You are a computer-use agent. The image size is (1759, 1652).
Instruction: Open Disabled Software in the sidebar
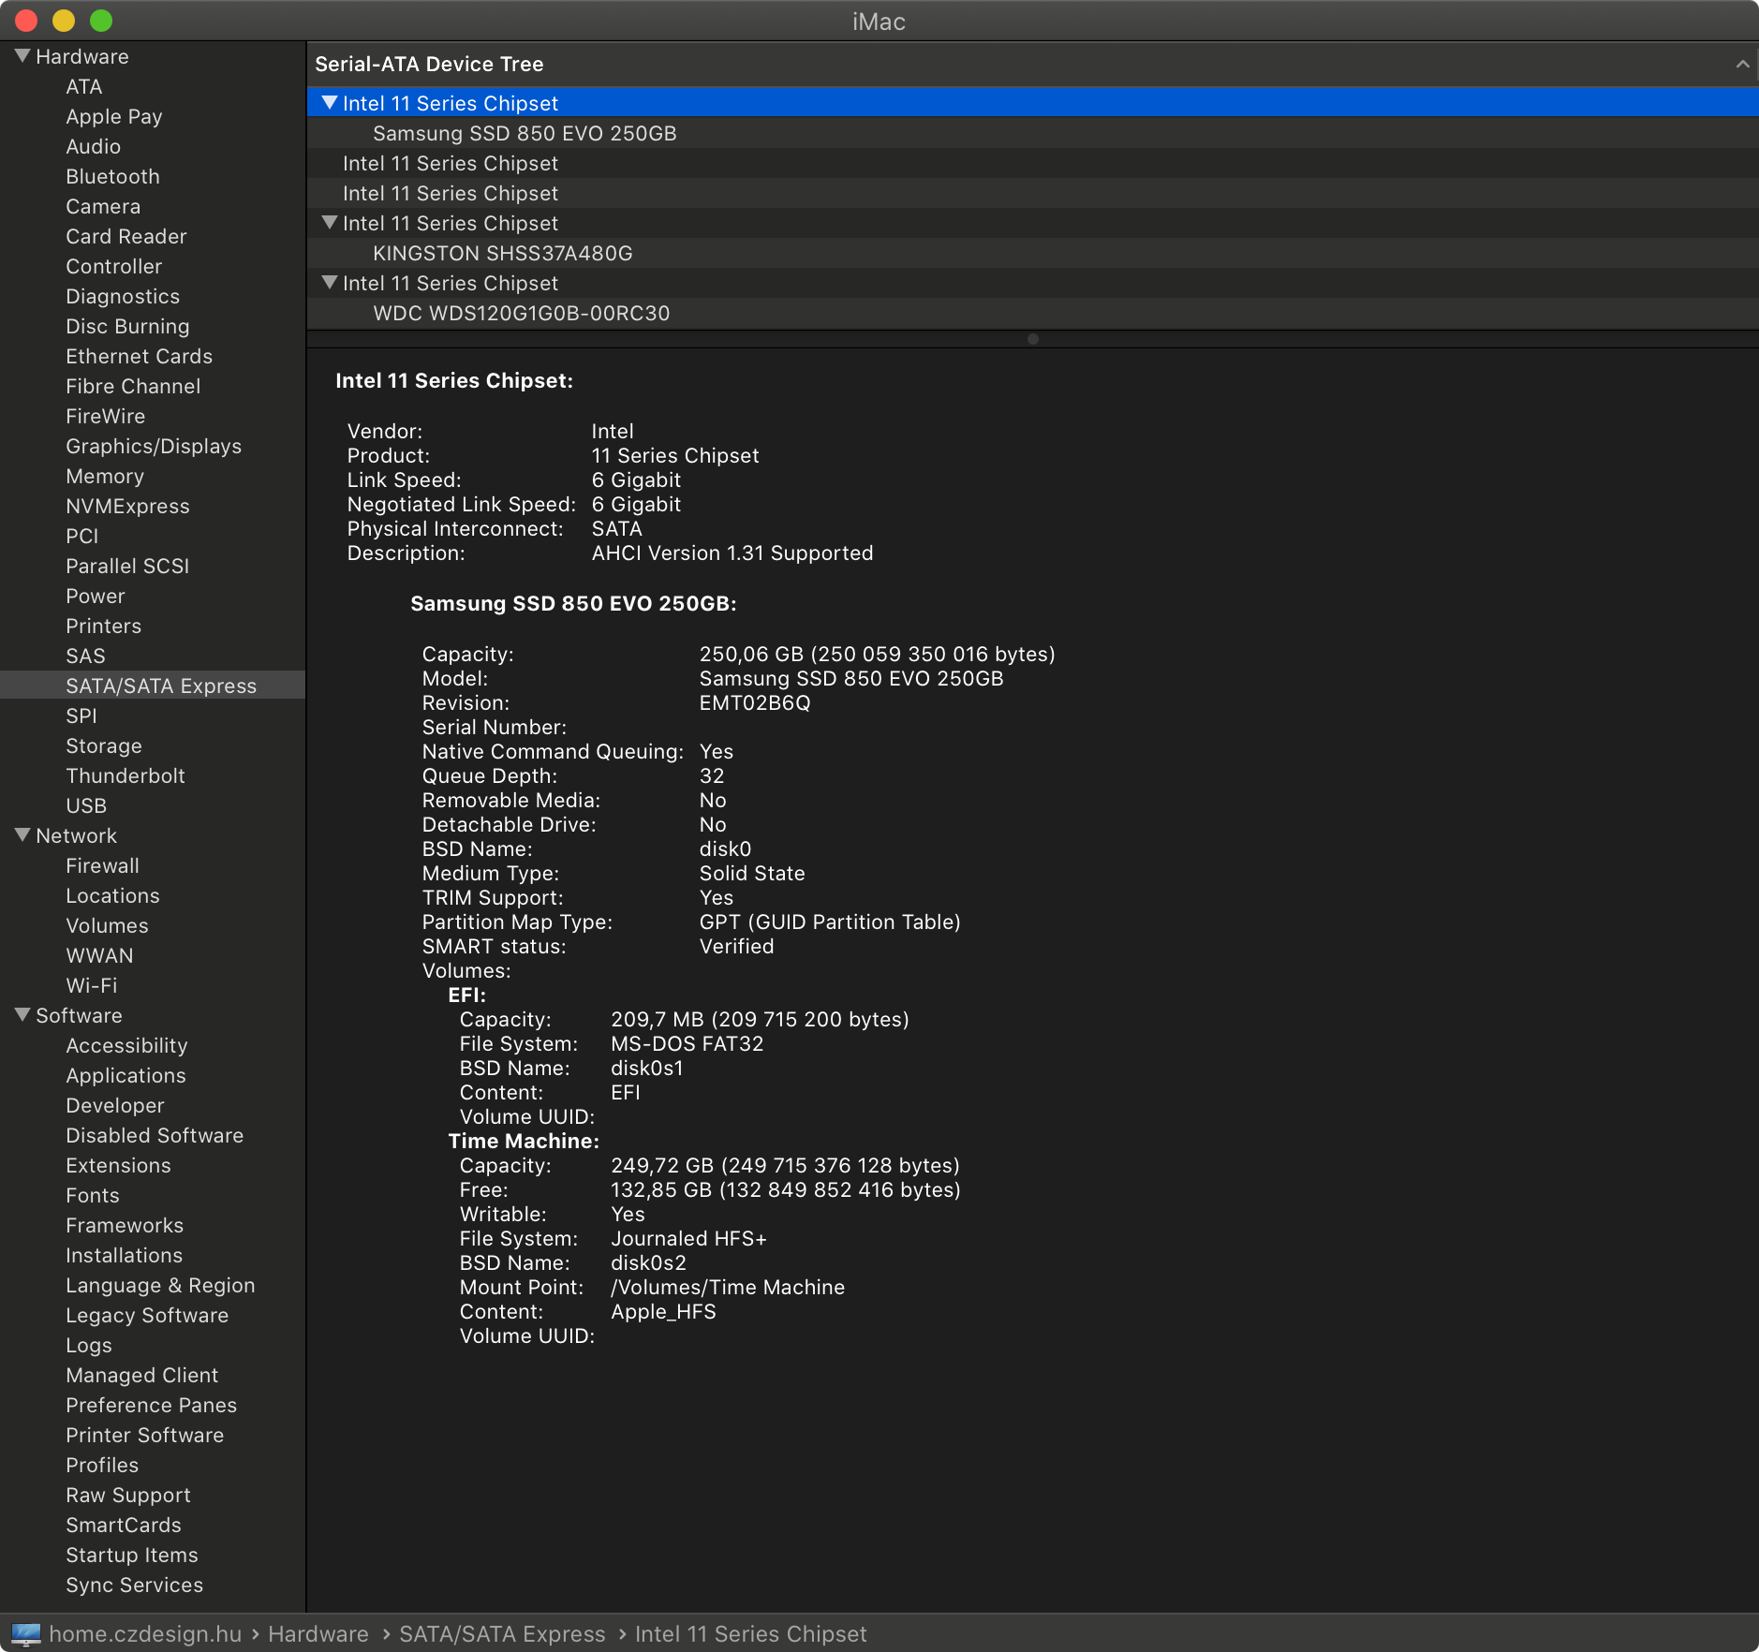point(155,1135)
